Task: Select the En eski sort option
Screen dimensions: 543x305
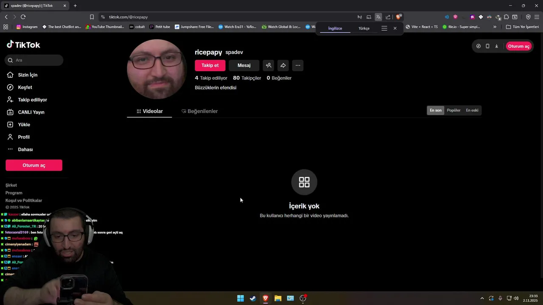Action: (x=472, y=110)
